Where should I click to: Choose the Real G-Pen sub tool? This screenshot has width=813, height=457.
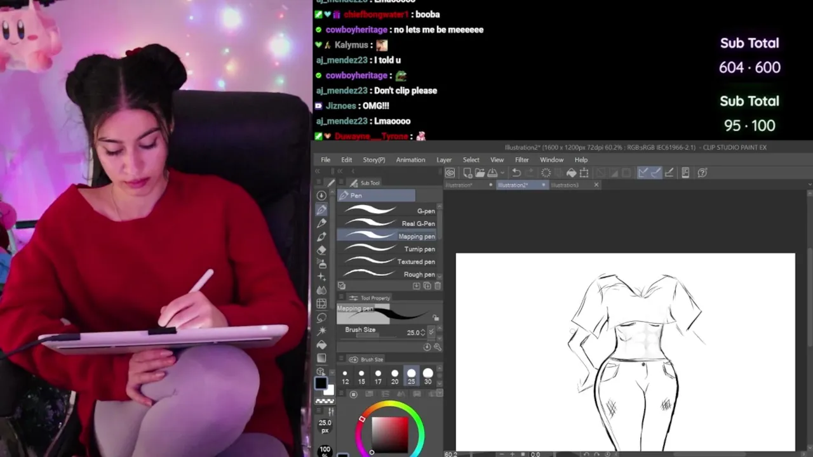(x=387, y=223)
